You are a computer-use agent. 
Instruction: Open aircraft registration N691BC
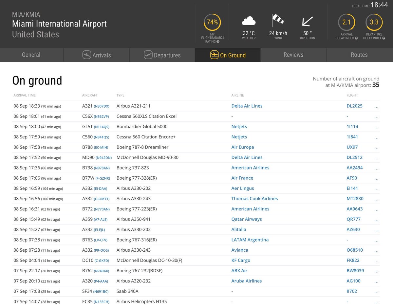point(101,292)
